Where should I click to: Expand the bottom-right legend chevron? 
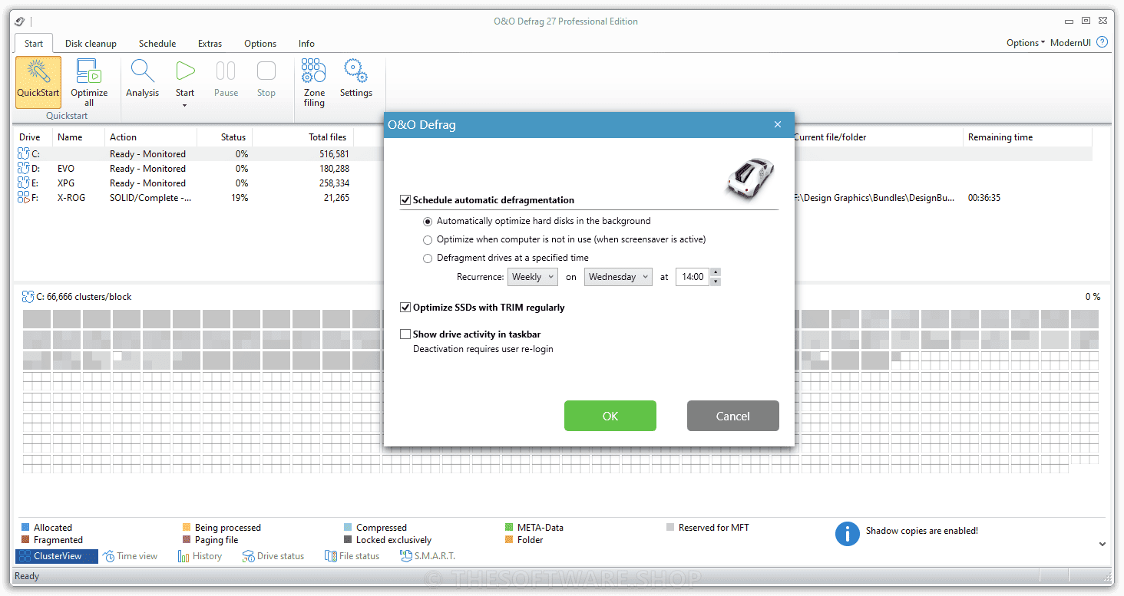(x=1103, y=544)
